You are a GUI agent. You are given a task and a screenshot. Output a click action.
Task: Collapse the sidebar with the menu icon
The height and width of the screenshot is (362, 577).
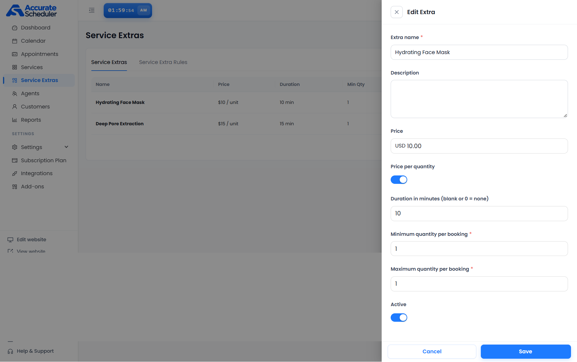coord(92,11)
